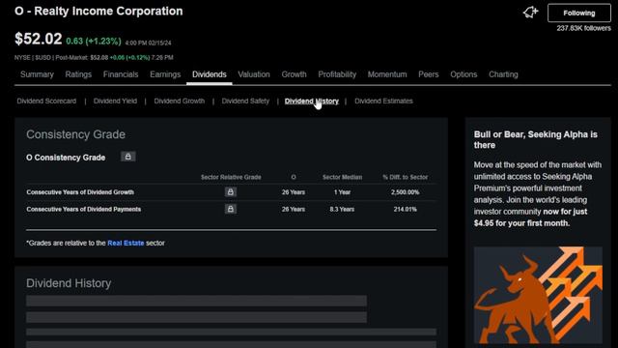Click the O - Realty Income Corporation title
This screenshot has width=618, height=348.
coord(98,11)
